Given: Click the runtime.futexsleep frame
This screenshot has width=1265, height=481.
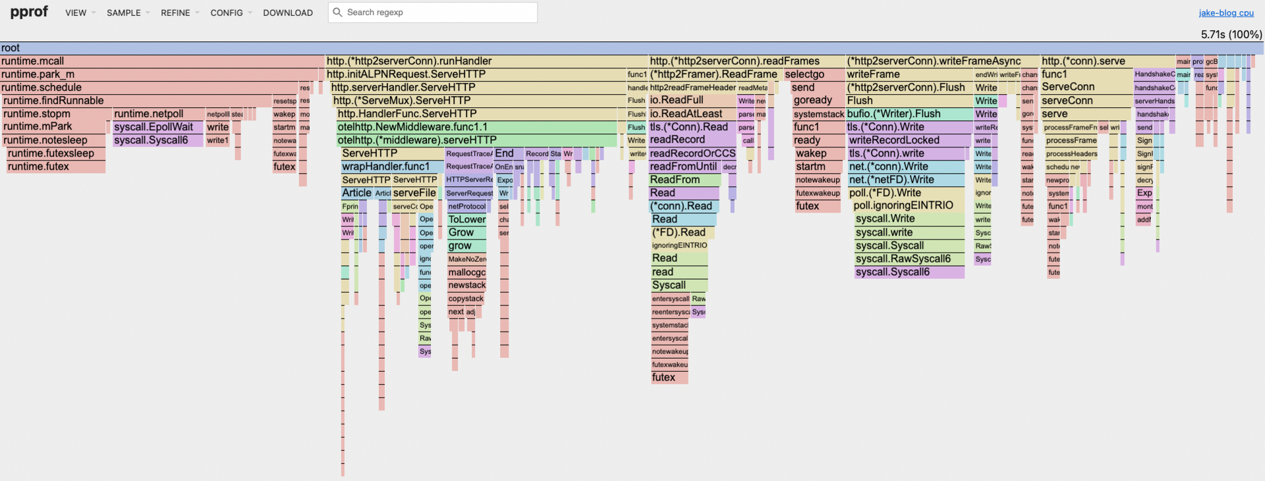Looking at the screenshot, I should pos(55,153).
